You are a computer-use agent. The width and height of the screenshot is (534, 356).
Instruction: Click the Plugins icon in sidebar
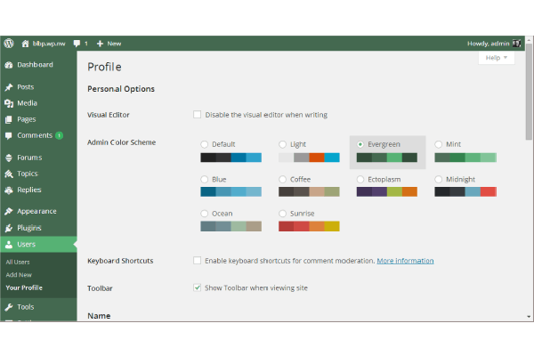[x=8, y=228]
